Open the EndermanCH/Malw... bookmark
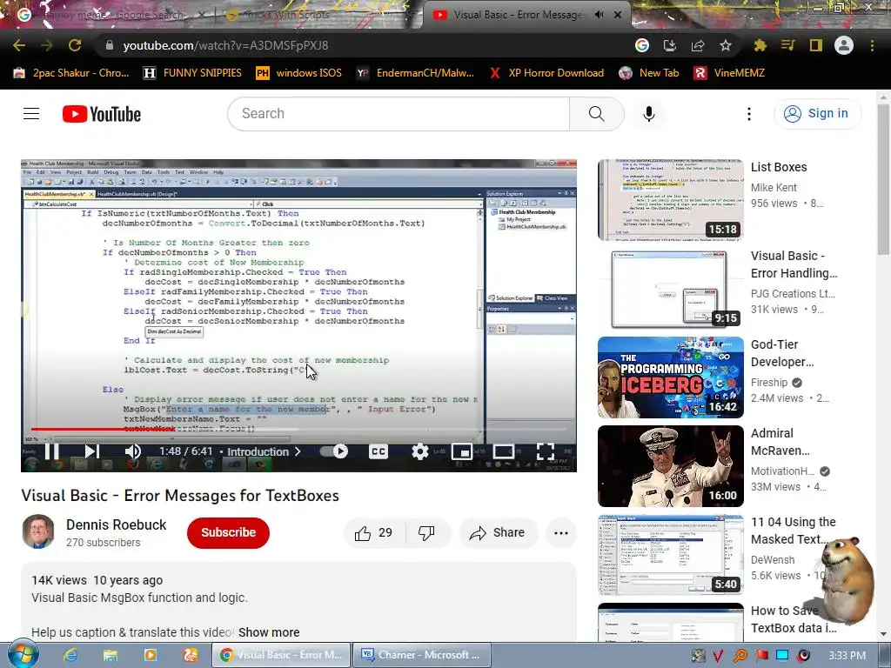This screenshot has width=891, height=668. [415, 73]
